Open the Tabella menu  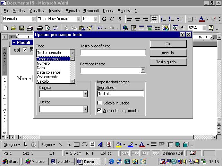[x=108, y=11]
